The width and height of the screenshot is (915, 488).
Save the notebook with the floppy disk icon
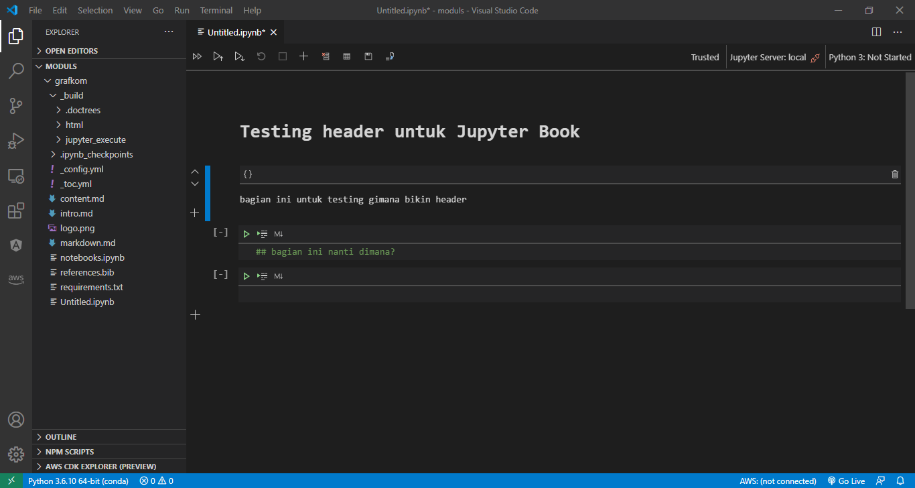[x=368, y=57]
